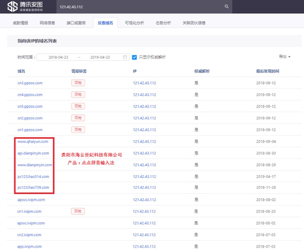Open the 可视化分析 tab
The width and height of the screenshot is (304, 250).
[134, 23]
